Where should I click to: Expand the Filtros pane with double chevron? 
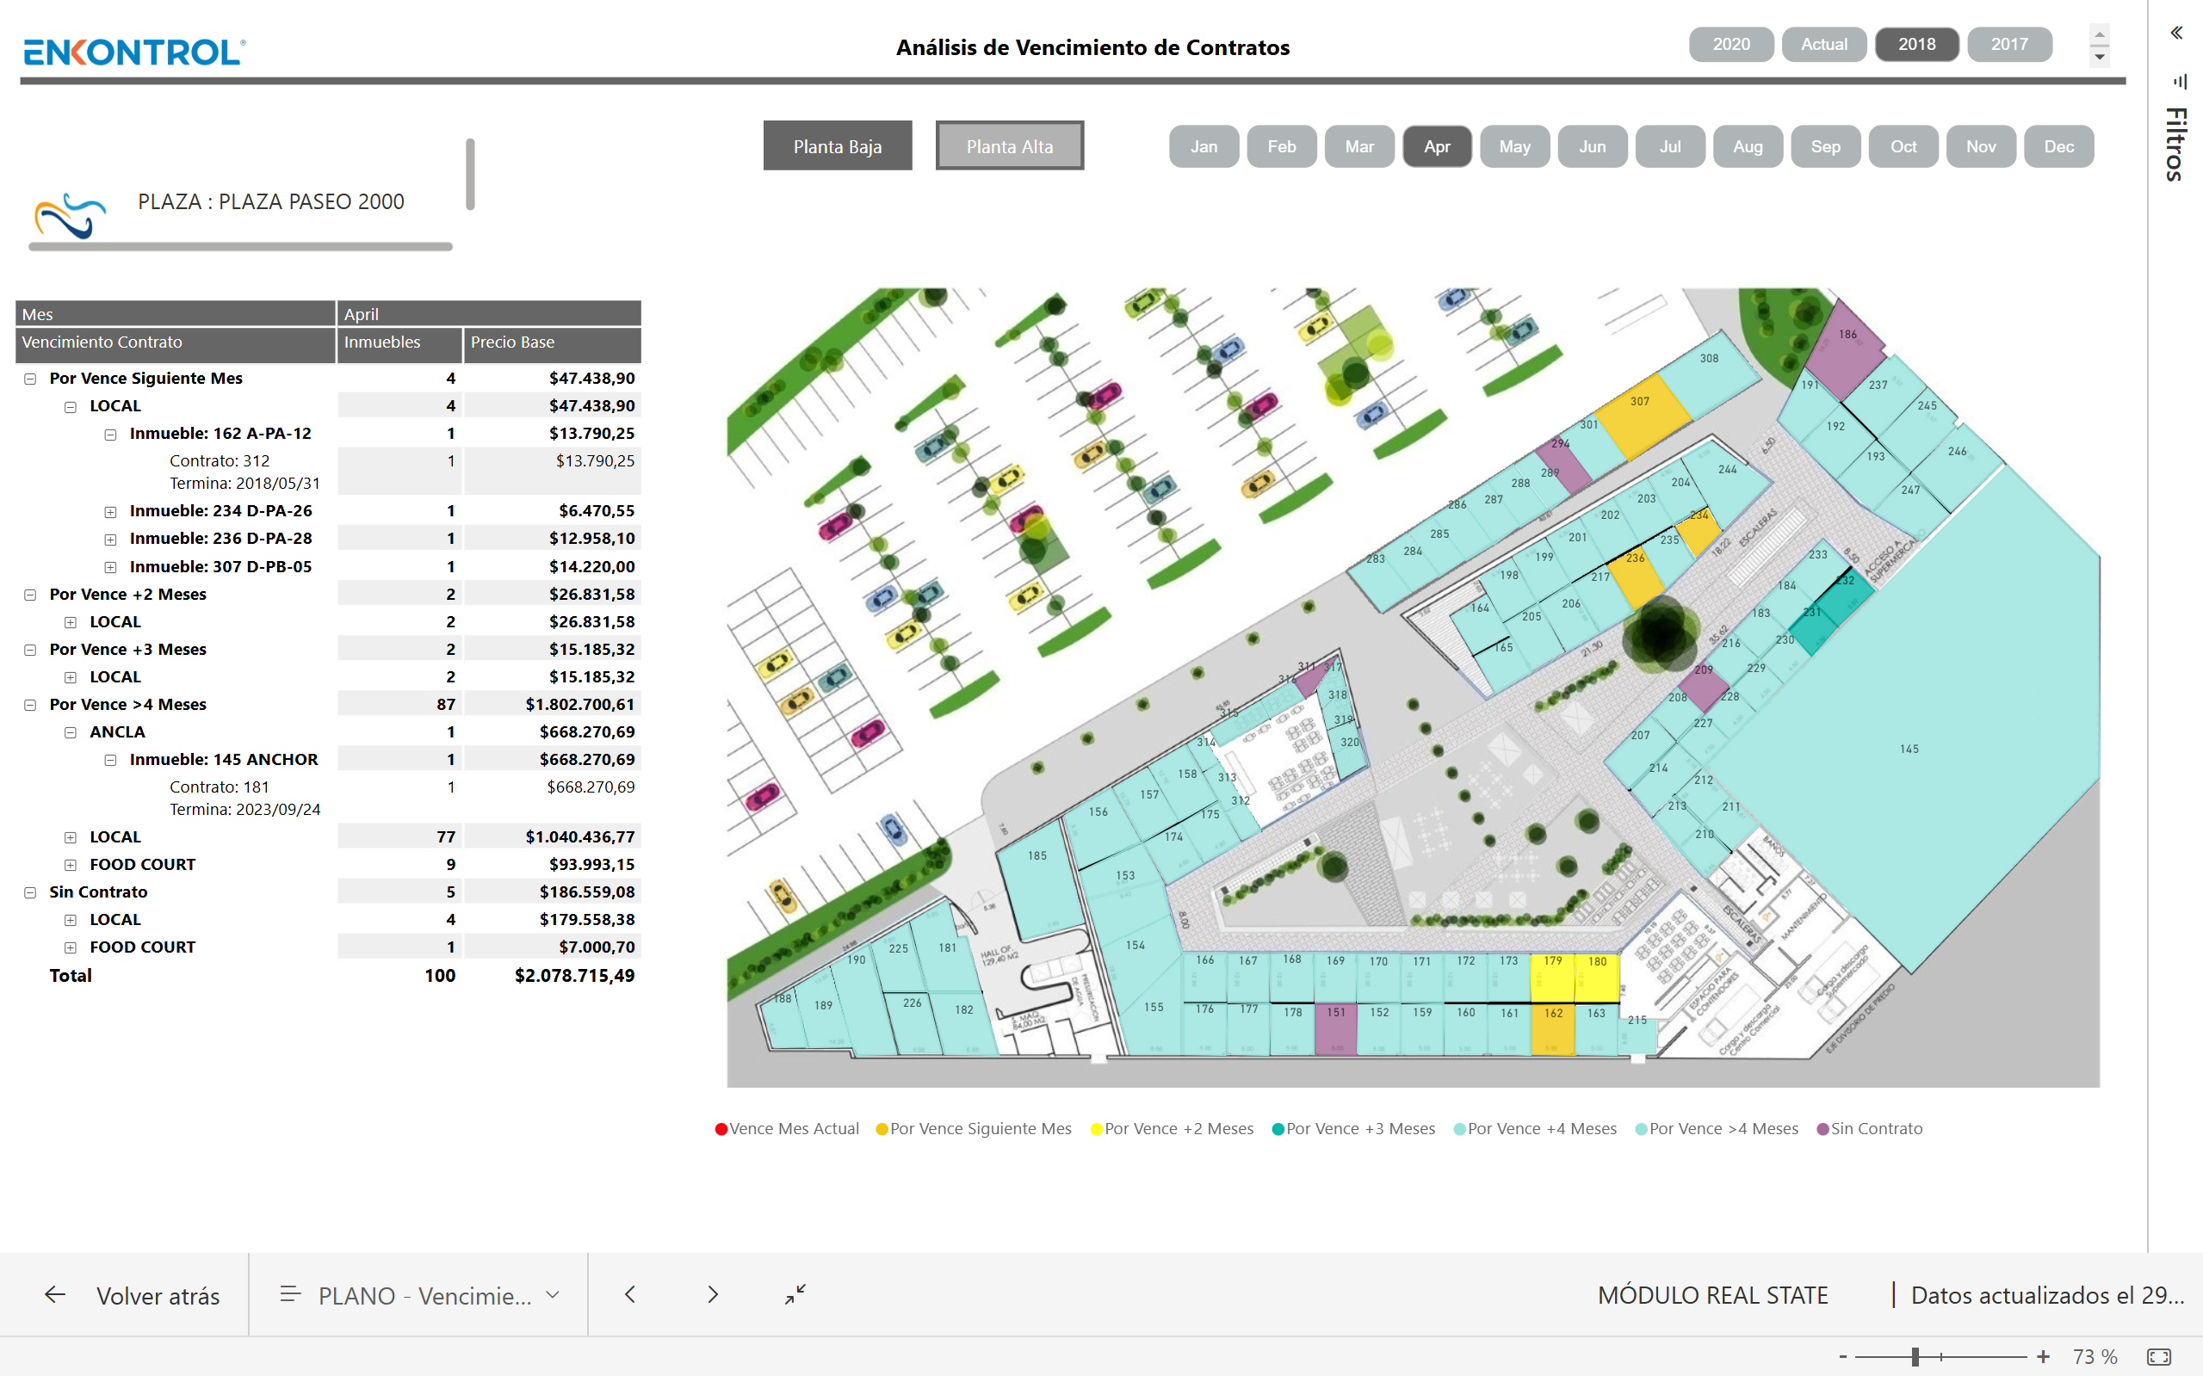2176,33
